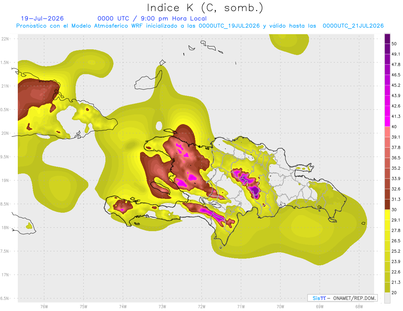Click the '18N' latitude label
Screen dimensions: 403x311
coord(5,227)
